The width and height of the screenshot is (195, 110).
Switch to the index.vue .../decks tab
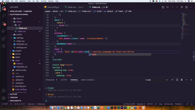[x=74, y=7]
